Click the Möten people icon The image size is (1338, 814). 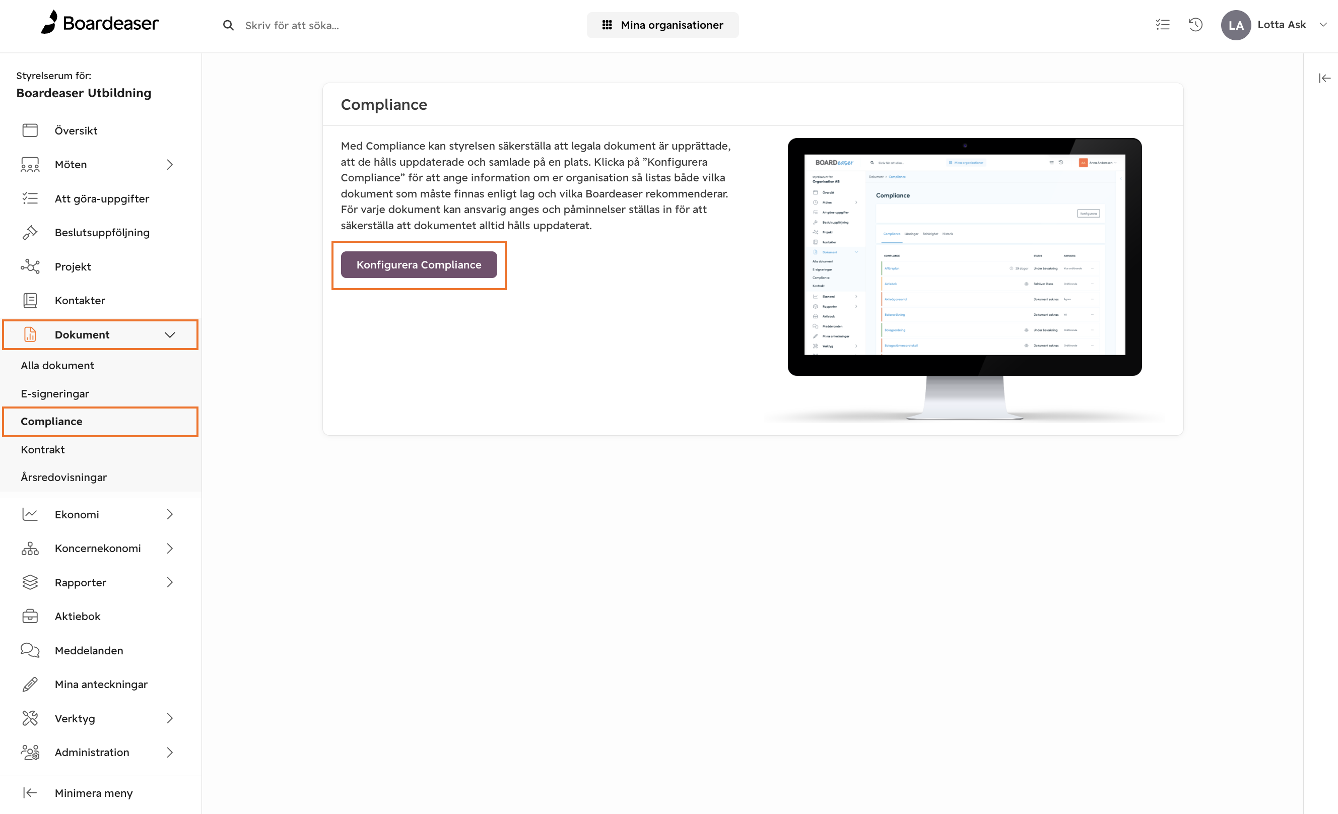pos(30,165)
